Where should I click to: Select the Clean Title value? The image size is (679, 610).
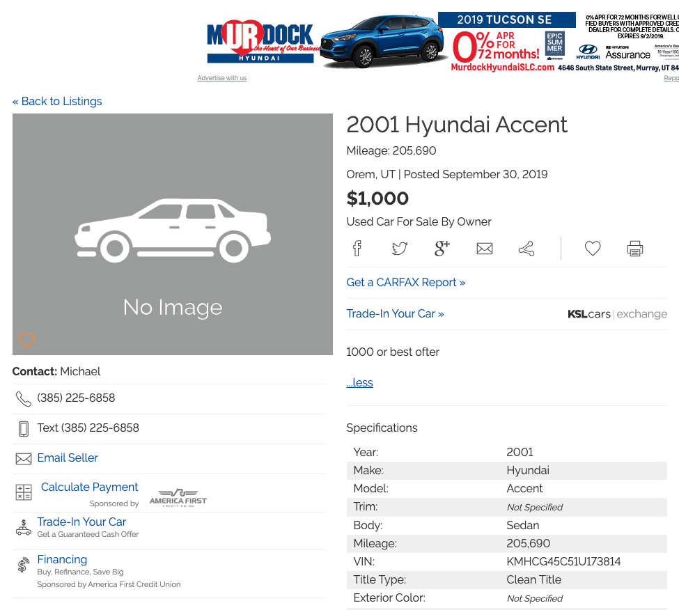[x=533, y=579]
